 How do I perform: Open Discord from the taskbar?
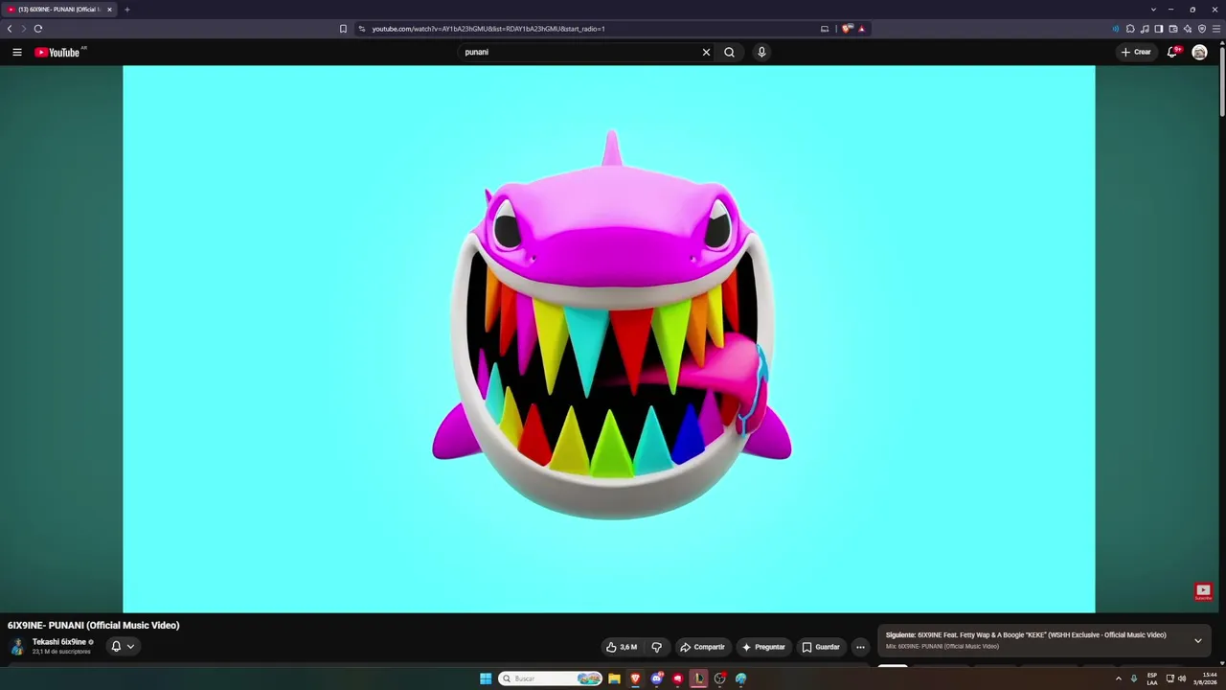(656, 678)
